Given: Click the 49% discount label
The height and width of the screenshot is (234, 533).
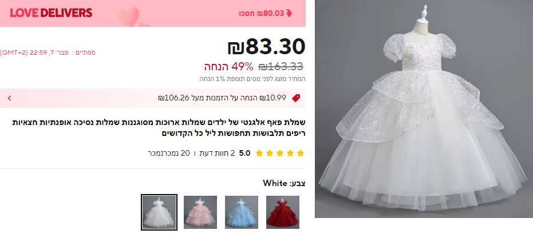Looking at the screenshot, I should tap(229, 67).
